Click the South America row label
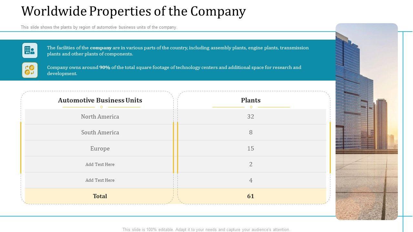Image resolution: width=413 pixels, height=232 pixels. 100,132
